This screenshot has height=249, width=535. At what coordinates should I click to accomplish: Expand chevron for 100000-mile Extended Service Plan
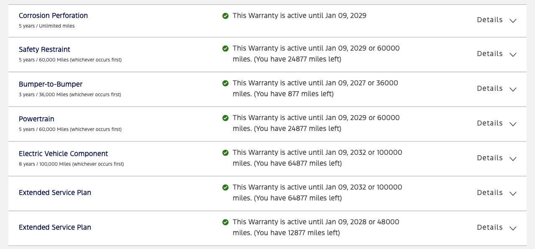(513, 193)
